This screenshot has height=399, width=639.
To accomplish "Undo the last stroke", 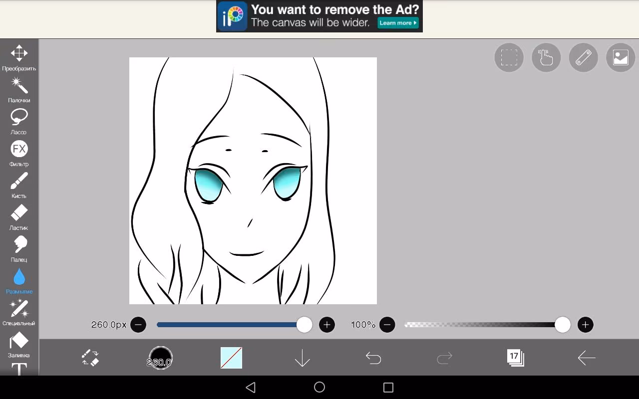I will coord(373,358).
